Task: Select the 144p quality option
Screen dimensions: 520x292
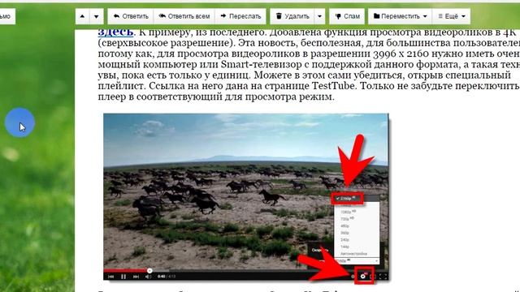Action: tap(344, 247)
